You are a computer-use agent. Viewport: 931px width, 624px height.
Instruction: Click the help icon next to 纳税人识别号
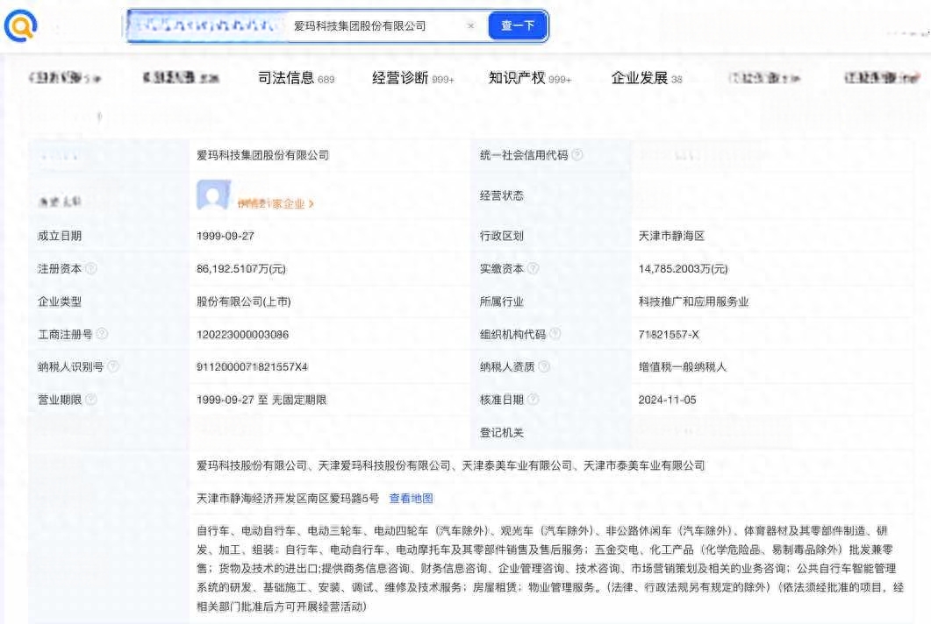point(113,366)
